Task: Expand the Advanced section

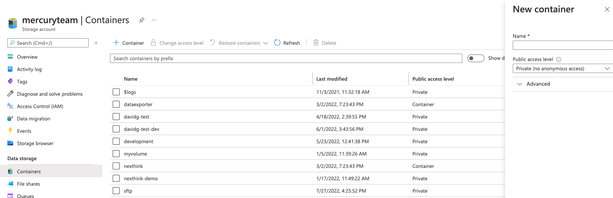Action: click(538, 84)
